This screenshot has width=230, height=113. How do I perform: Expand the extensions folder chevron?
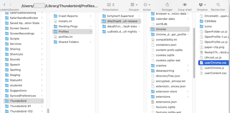(188, 97)
